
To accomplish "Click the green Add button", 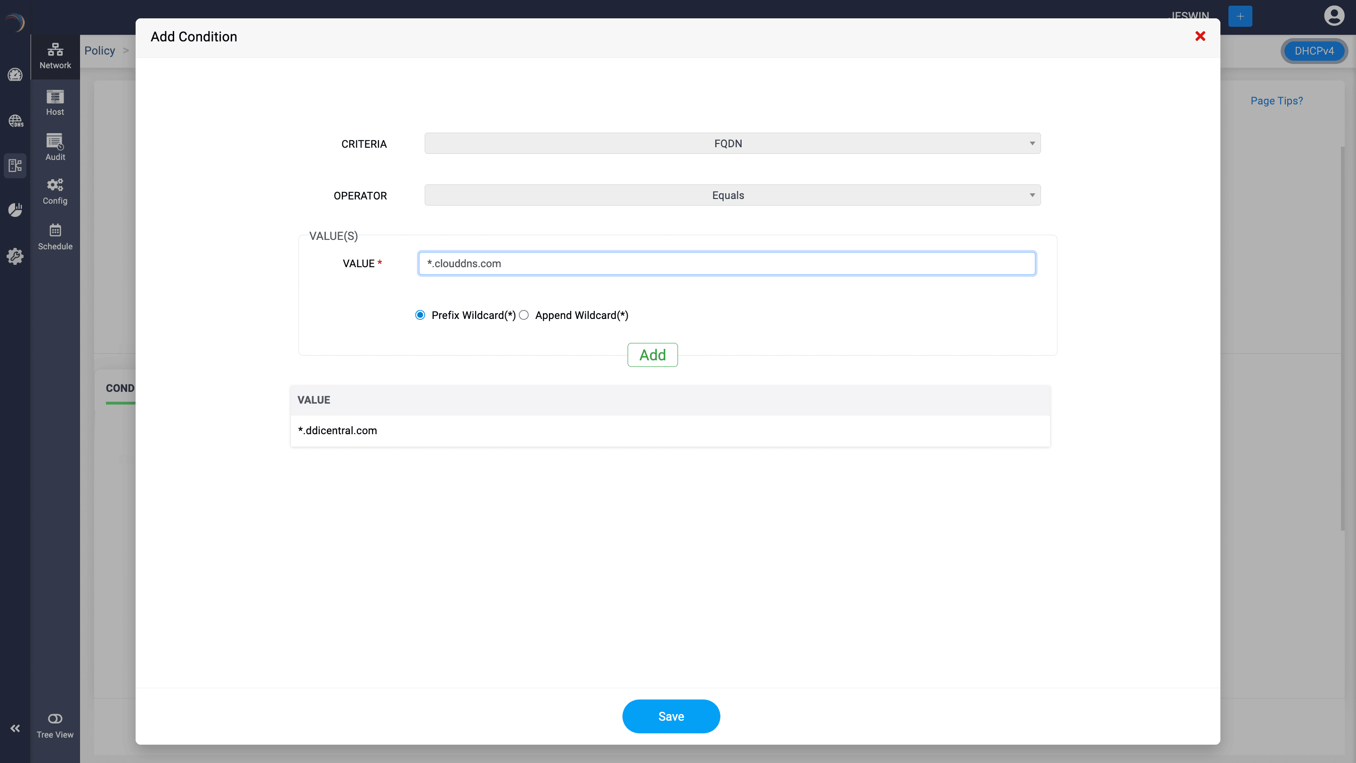I will pos(652,355).
